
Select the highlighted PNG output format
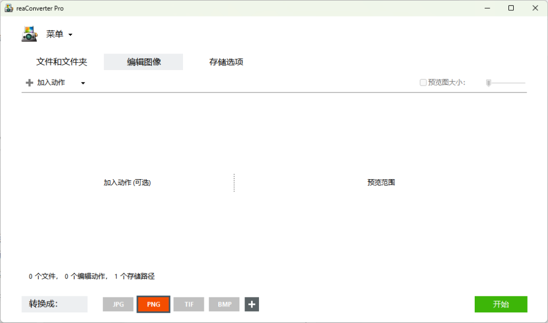pyautogui.click(x=154, y=304)
